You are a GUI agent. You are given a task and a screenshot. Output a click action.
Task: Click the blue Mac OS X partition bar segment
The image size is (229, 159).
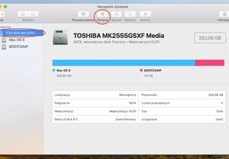pyautogui.click(x=123, y=63)
